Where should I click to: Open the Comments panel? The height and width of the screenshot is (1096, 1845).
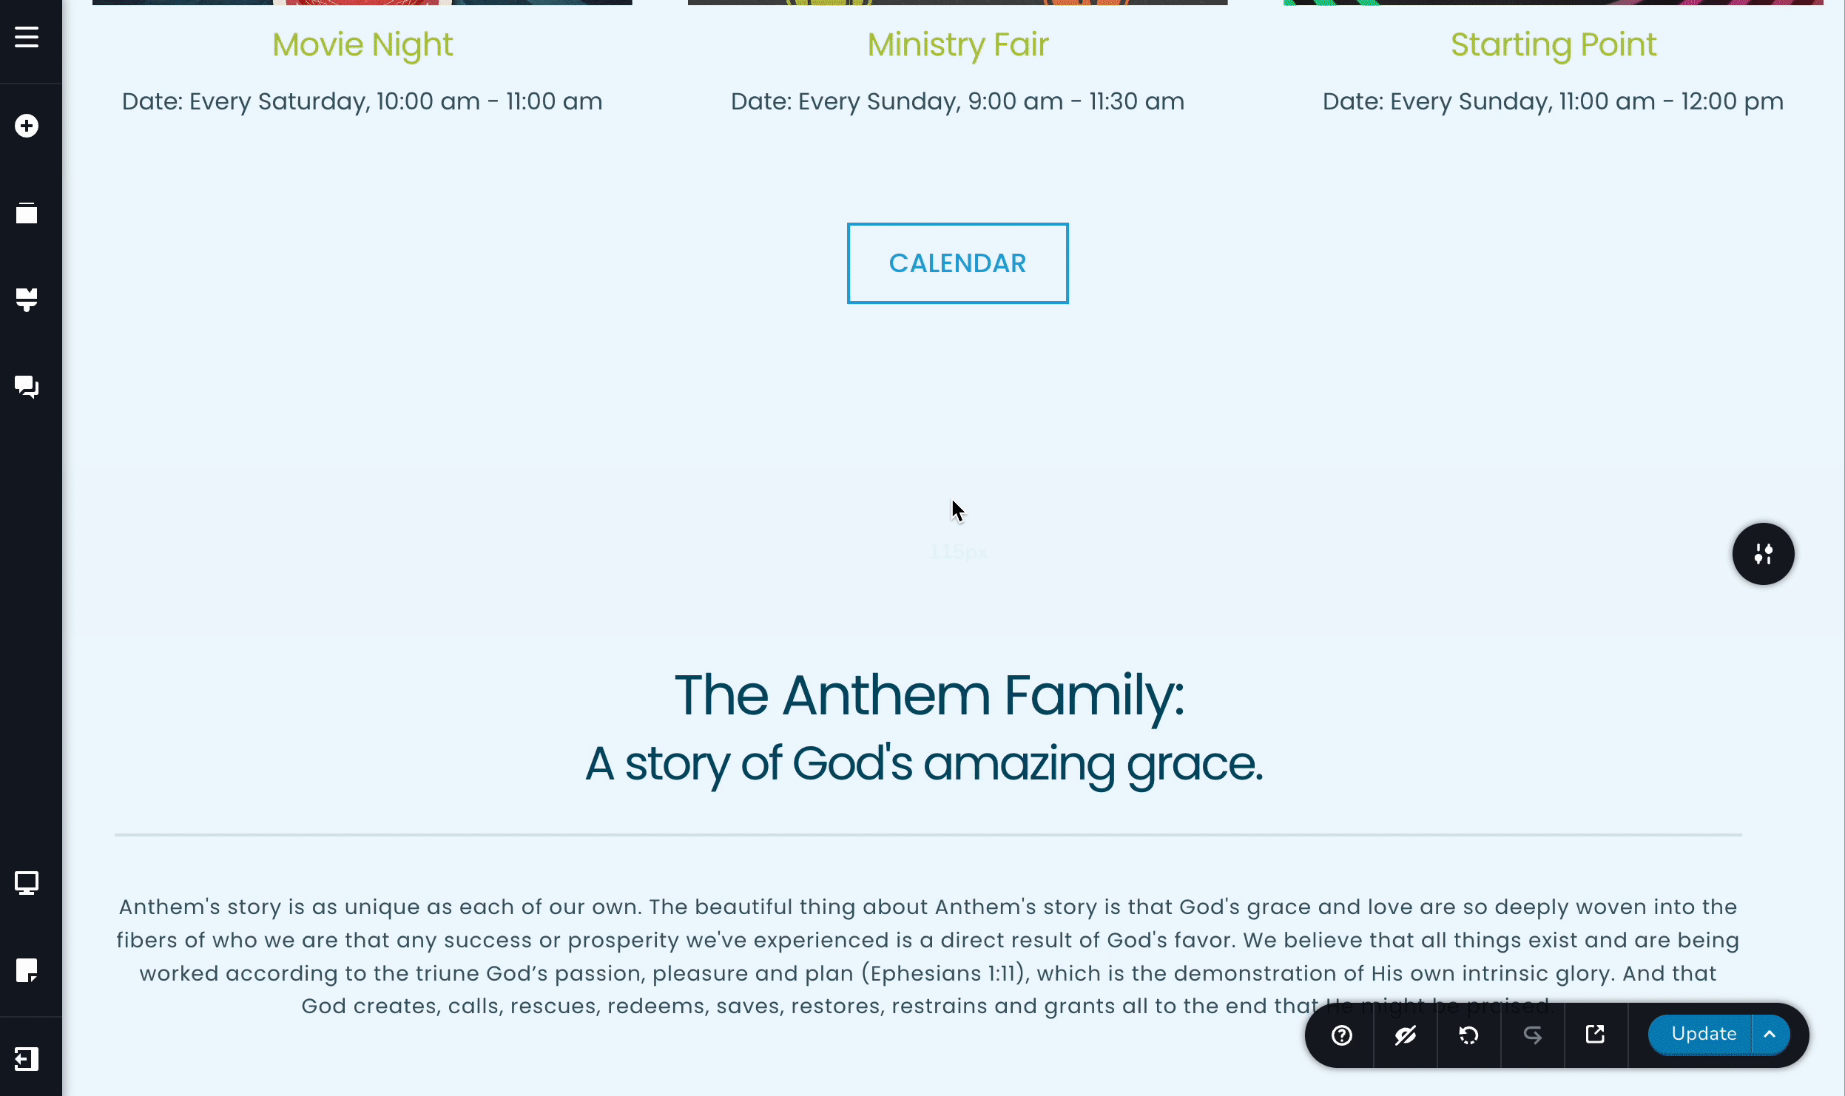[27, 386]
